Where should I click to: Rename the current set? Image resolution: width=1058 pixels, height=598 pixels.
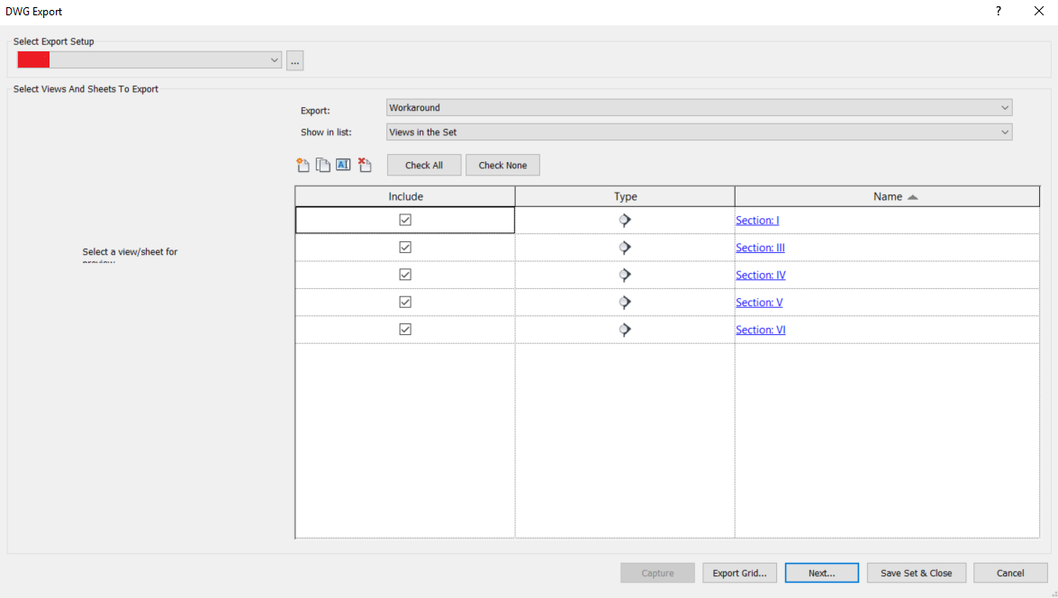tap(343, 165)
